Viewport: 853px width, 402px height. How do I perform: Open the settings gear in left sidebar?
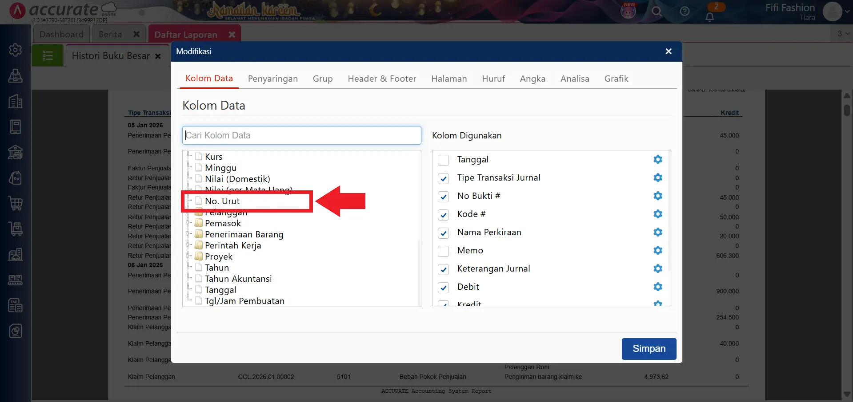16,50
